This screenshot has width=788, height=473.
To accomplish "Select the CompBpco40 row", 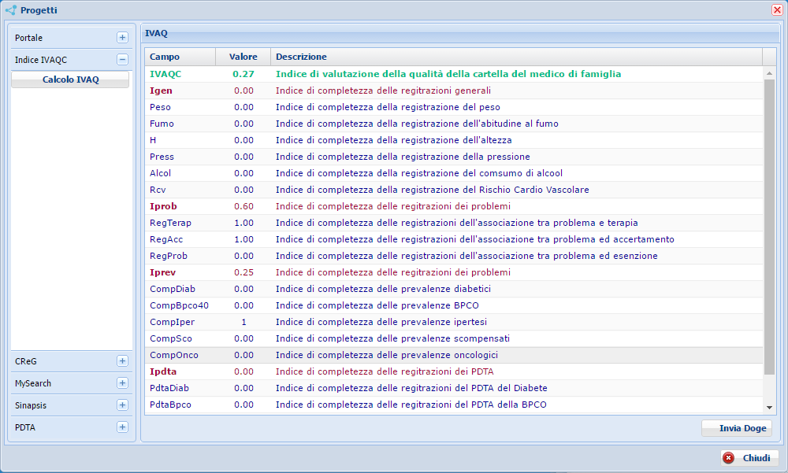I will click(x=454, y=305).
